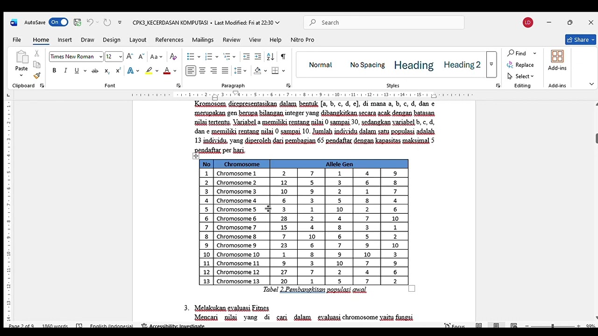Switch to Print Layout view

496,326
